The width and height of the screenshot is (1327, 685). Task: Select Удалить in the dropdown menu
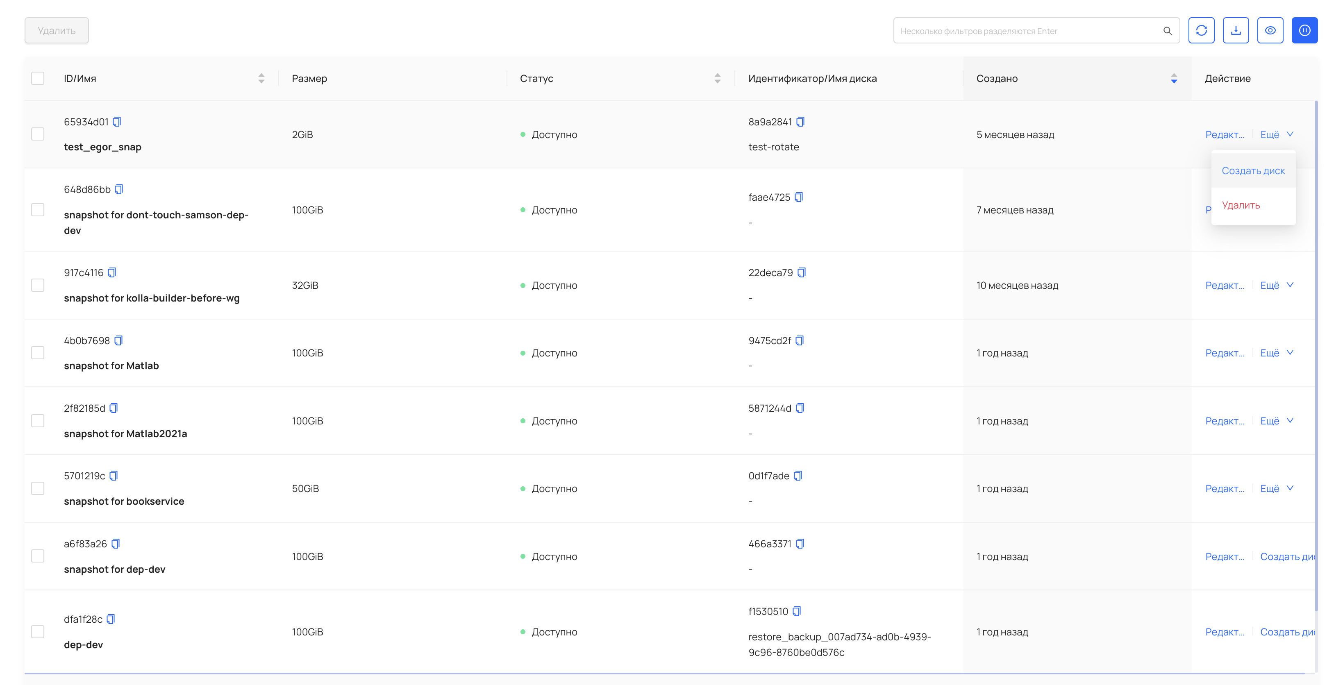[x=1241, y=205]
